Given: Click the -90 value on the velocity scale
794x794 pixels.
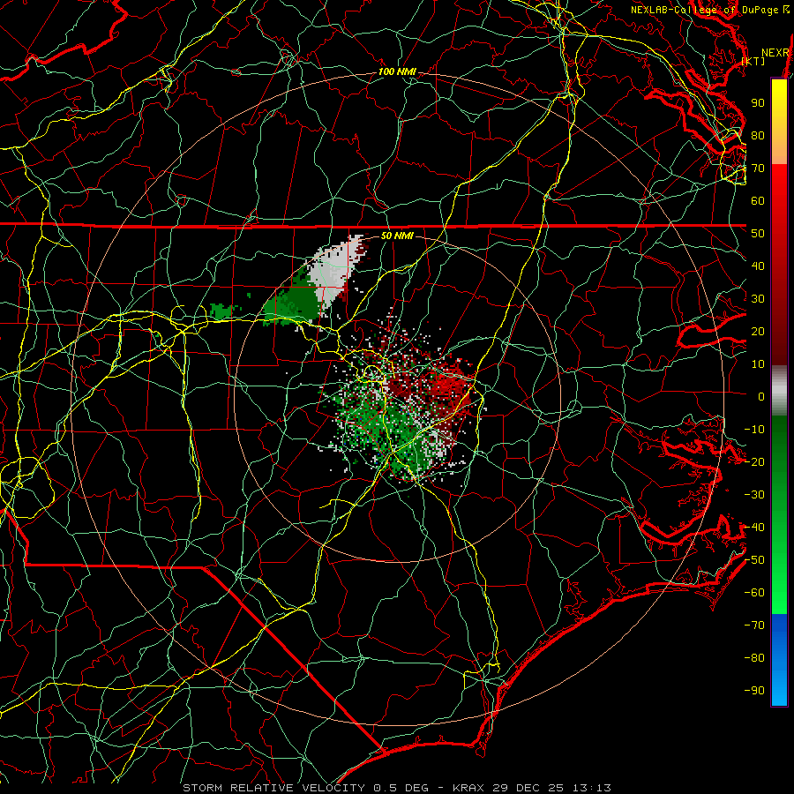Looking at the screenshot, I should click(754, 691).
